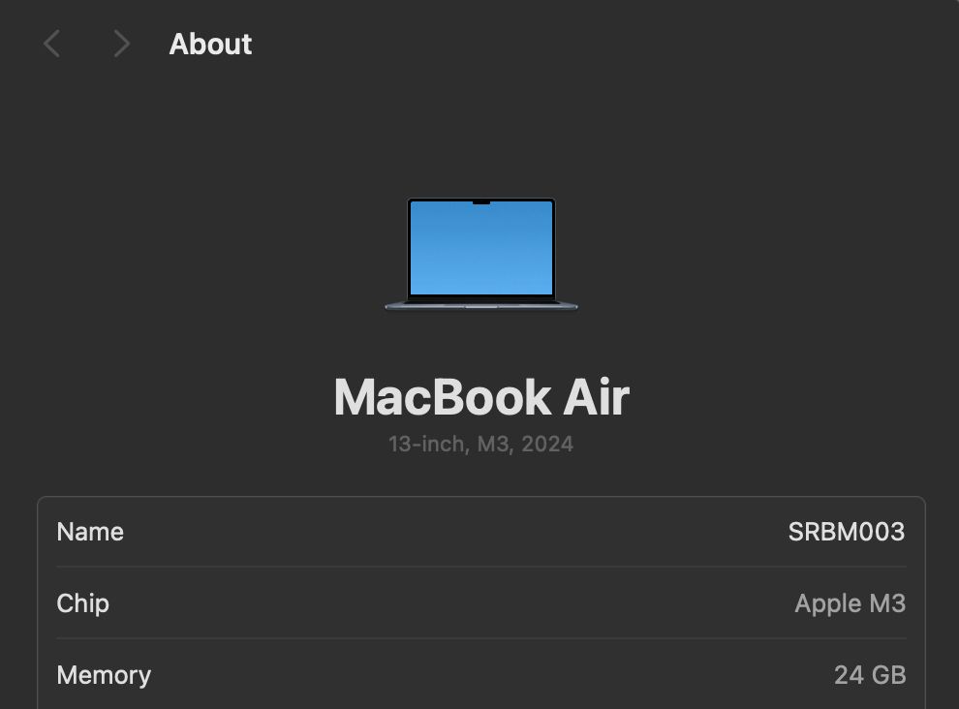Screen dimensions: 959x709
Task: Click the '13-inch, M3, 2024' subtitle
Action: pyautogui.click(x=480, y=445)
